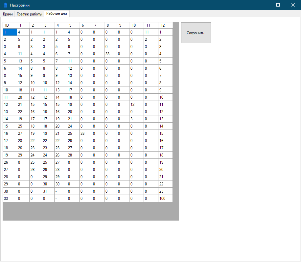Screen dimensions: 301x262
Task: Select cell 30 in column 3, row ID 29
Action: 48,184
